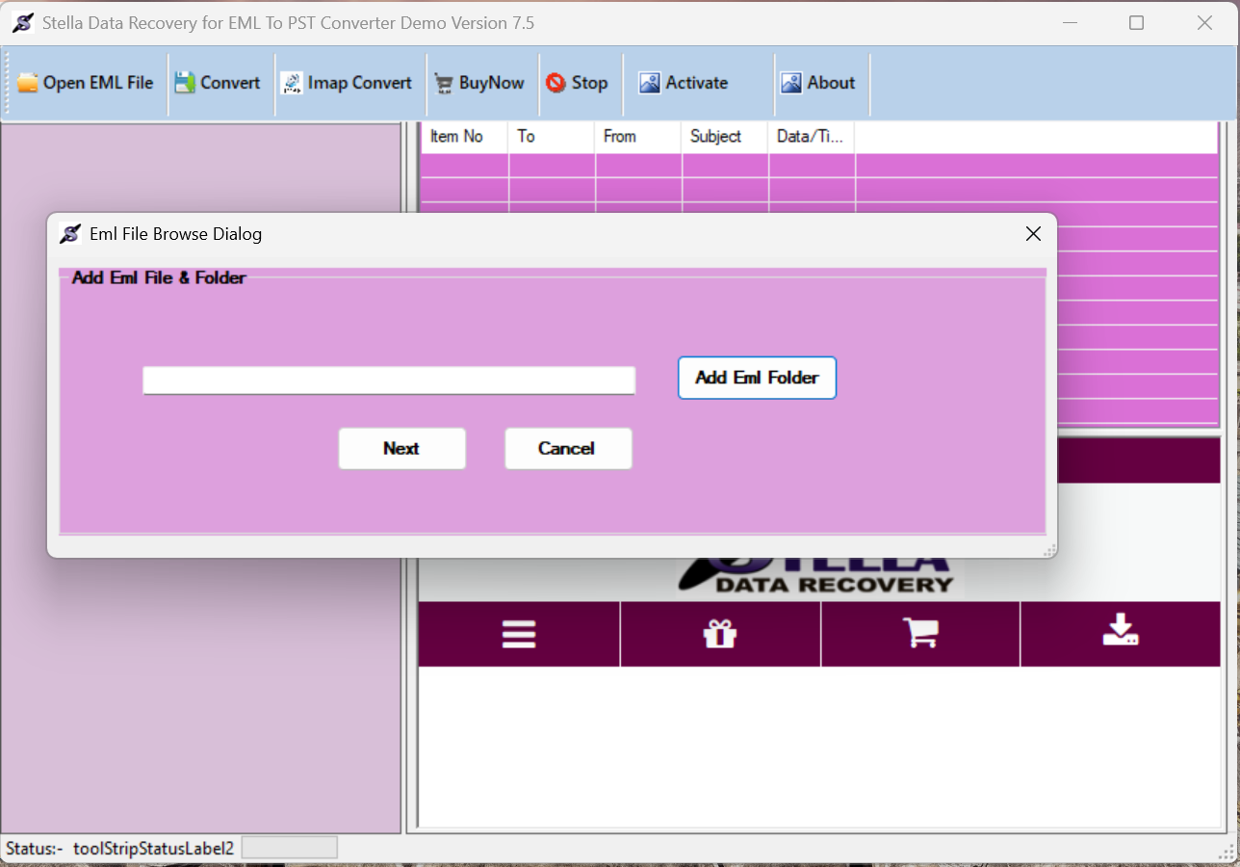Click the Next button in dialog

pos(401,448)
